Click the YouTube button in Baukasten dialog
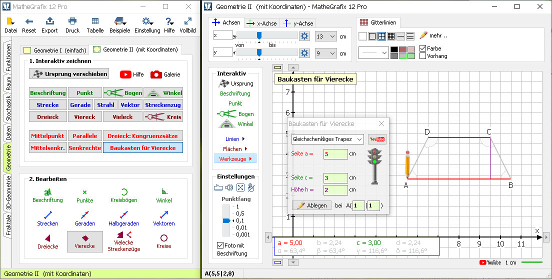 [377, 139]
